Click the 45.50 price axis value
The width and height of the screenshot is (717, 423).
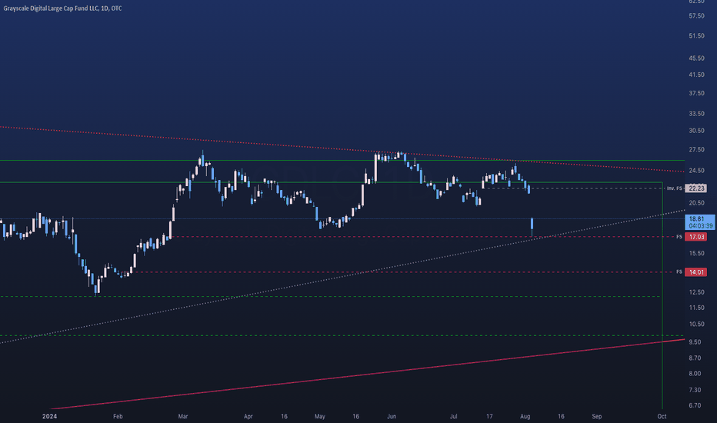point(696,58)
